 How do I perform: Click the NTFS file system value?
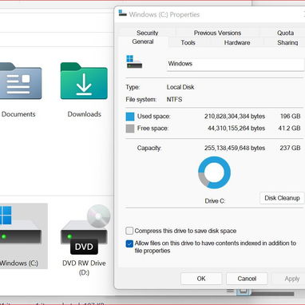(x=174, y=100)
